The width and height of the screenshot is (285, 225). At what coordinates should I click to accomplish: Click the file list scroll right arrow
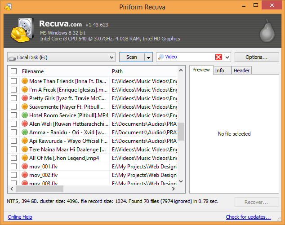174,189
